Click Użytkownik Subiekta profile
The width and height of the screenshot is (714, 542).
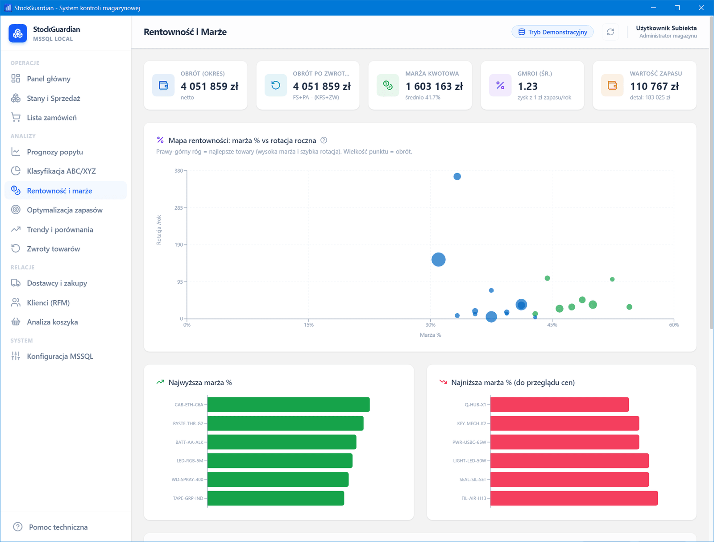click(667, 32)
